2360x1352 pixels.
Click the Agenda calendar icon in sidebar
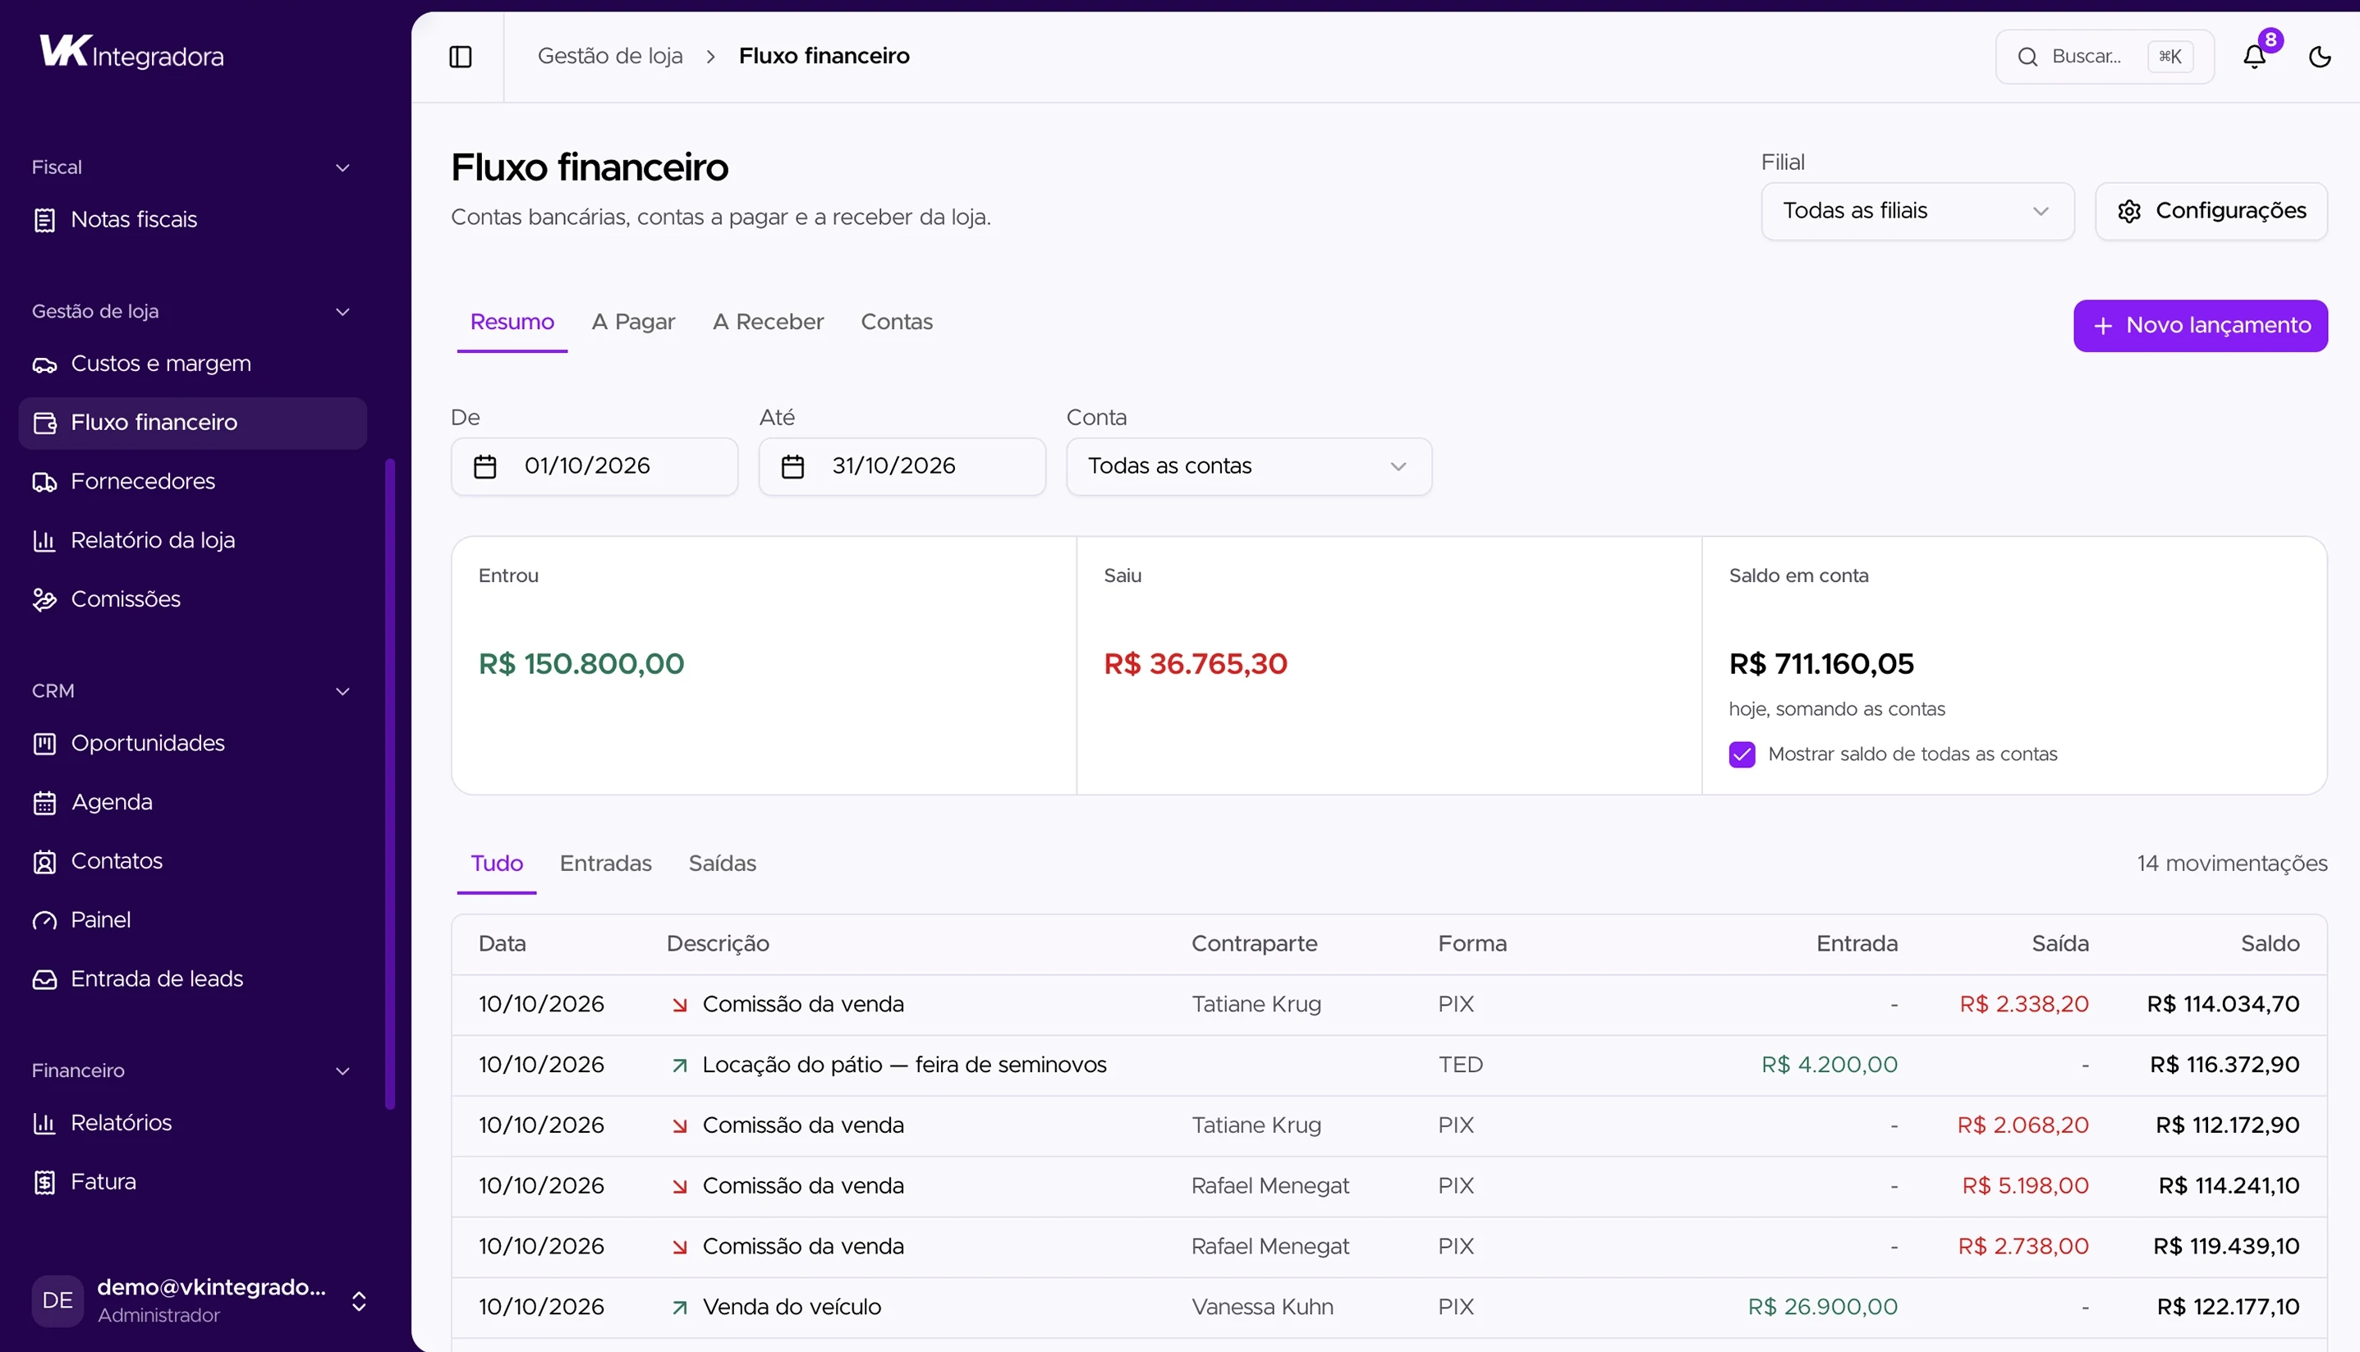(x=44, y=802)
